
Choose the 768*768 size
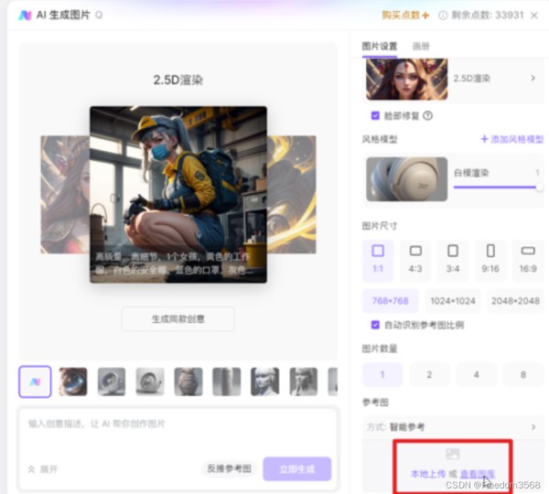[391, 301]
